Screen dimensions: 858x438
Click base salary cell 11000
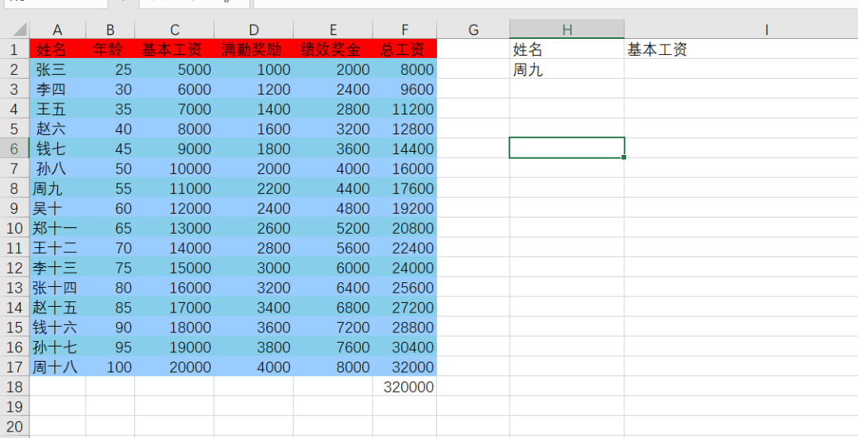tap(175, 188)
